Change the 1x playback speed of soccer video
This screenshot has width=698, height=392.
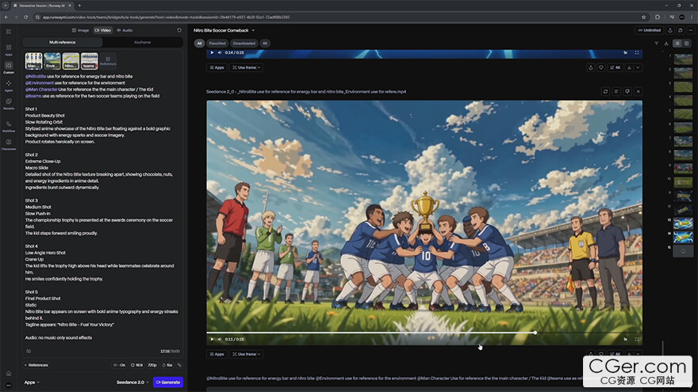626,339
